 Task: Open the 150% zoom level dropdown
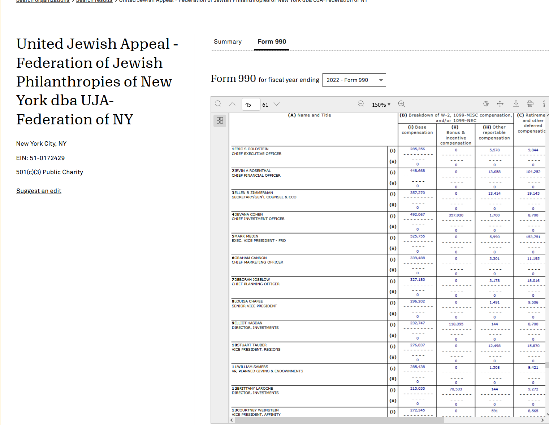pos(381,105)
